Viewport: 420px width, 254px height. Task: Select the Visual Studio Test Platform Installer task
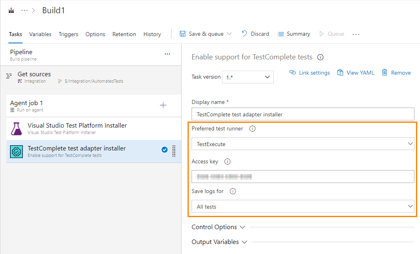click(94, 129)
